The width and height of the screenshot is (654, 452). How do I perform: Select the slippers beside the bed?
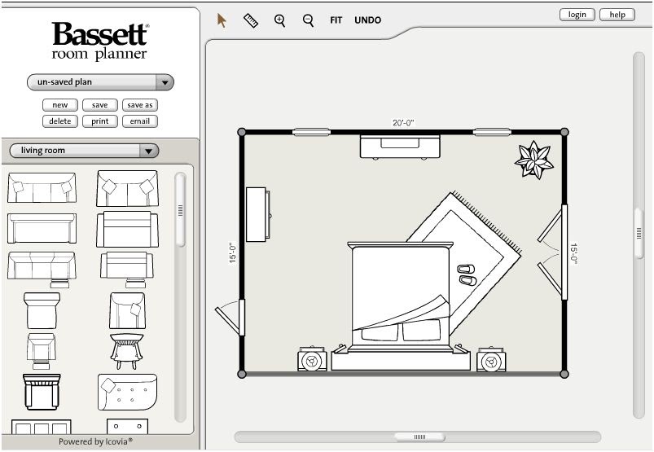(467, 274)
